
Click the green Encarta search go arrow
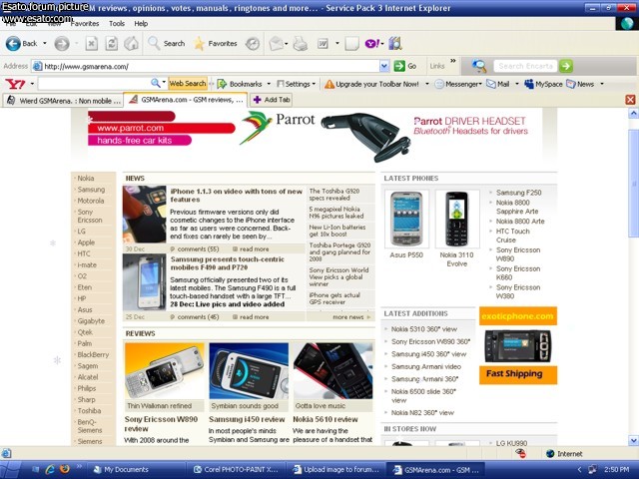pyautogui.click(x=566, y=66)
